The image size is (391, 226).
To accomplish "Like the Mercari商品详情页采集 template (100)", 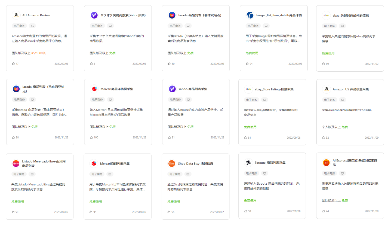I will click(91, 138).
